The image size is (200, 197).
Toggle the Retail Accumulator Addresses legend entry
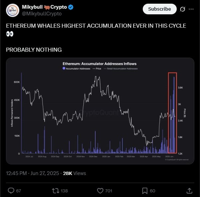click(x=121, y=69)
